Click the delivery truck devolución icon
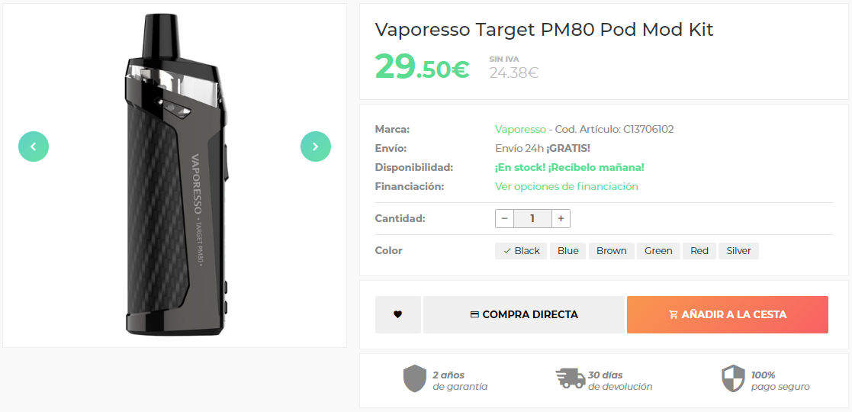The image size is (852, 412). pos(570,378)
